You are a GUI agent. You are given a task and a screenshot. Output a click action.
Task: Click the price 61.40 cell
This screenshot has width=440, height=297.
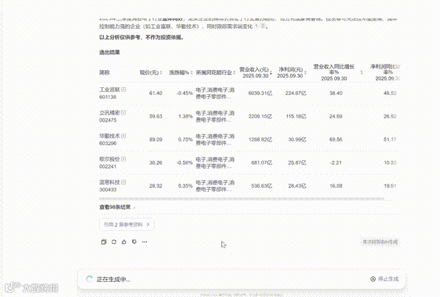pyautogui.click(x=156, y=93)
